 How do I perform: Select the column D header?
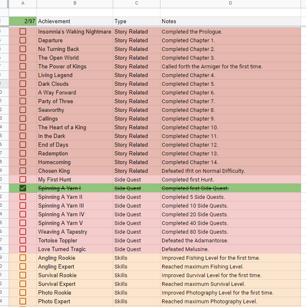230,3
